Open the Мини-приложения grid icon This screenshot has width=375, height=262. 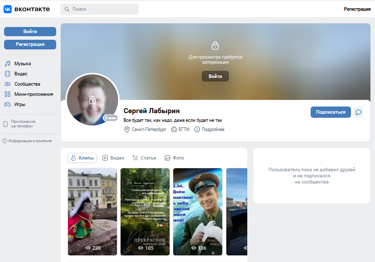point(8,94)
